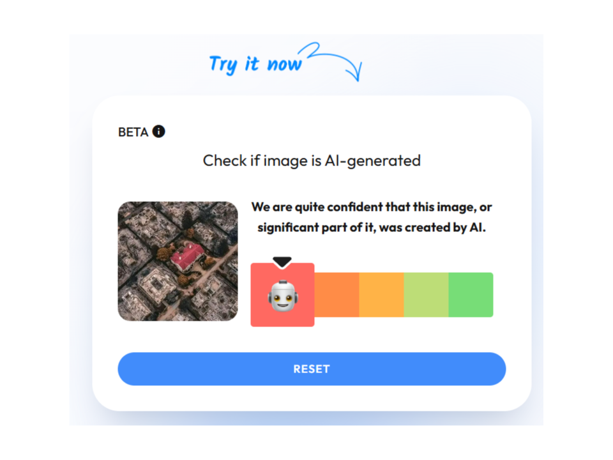The width and height of the screenshot is (613, 460).
Task: Click the red-roofed house in thumbnail
Action: 187,256
